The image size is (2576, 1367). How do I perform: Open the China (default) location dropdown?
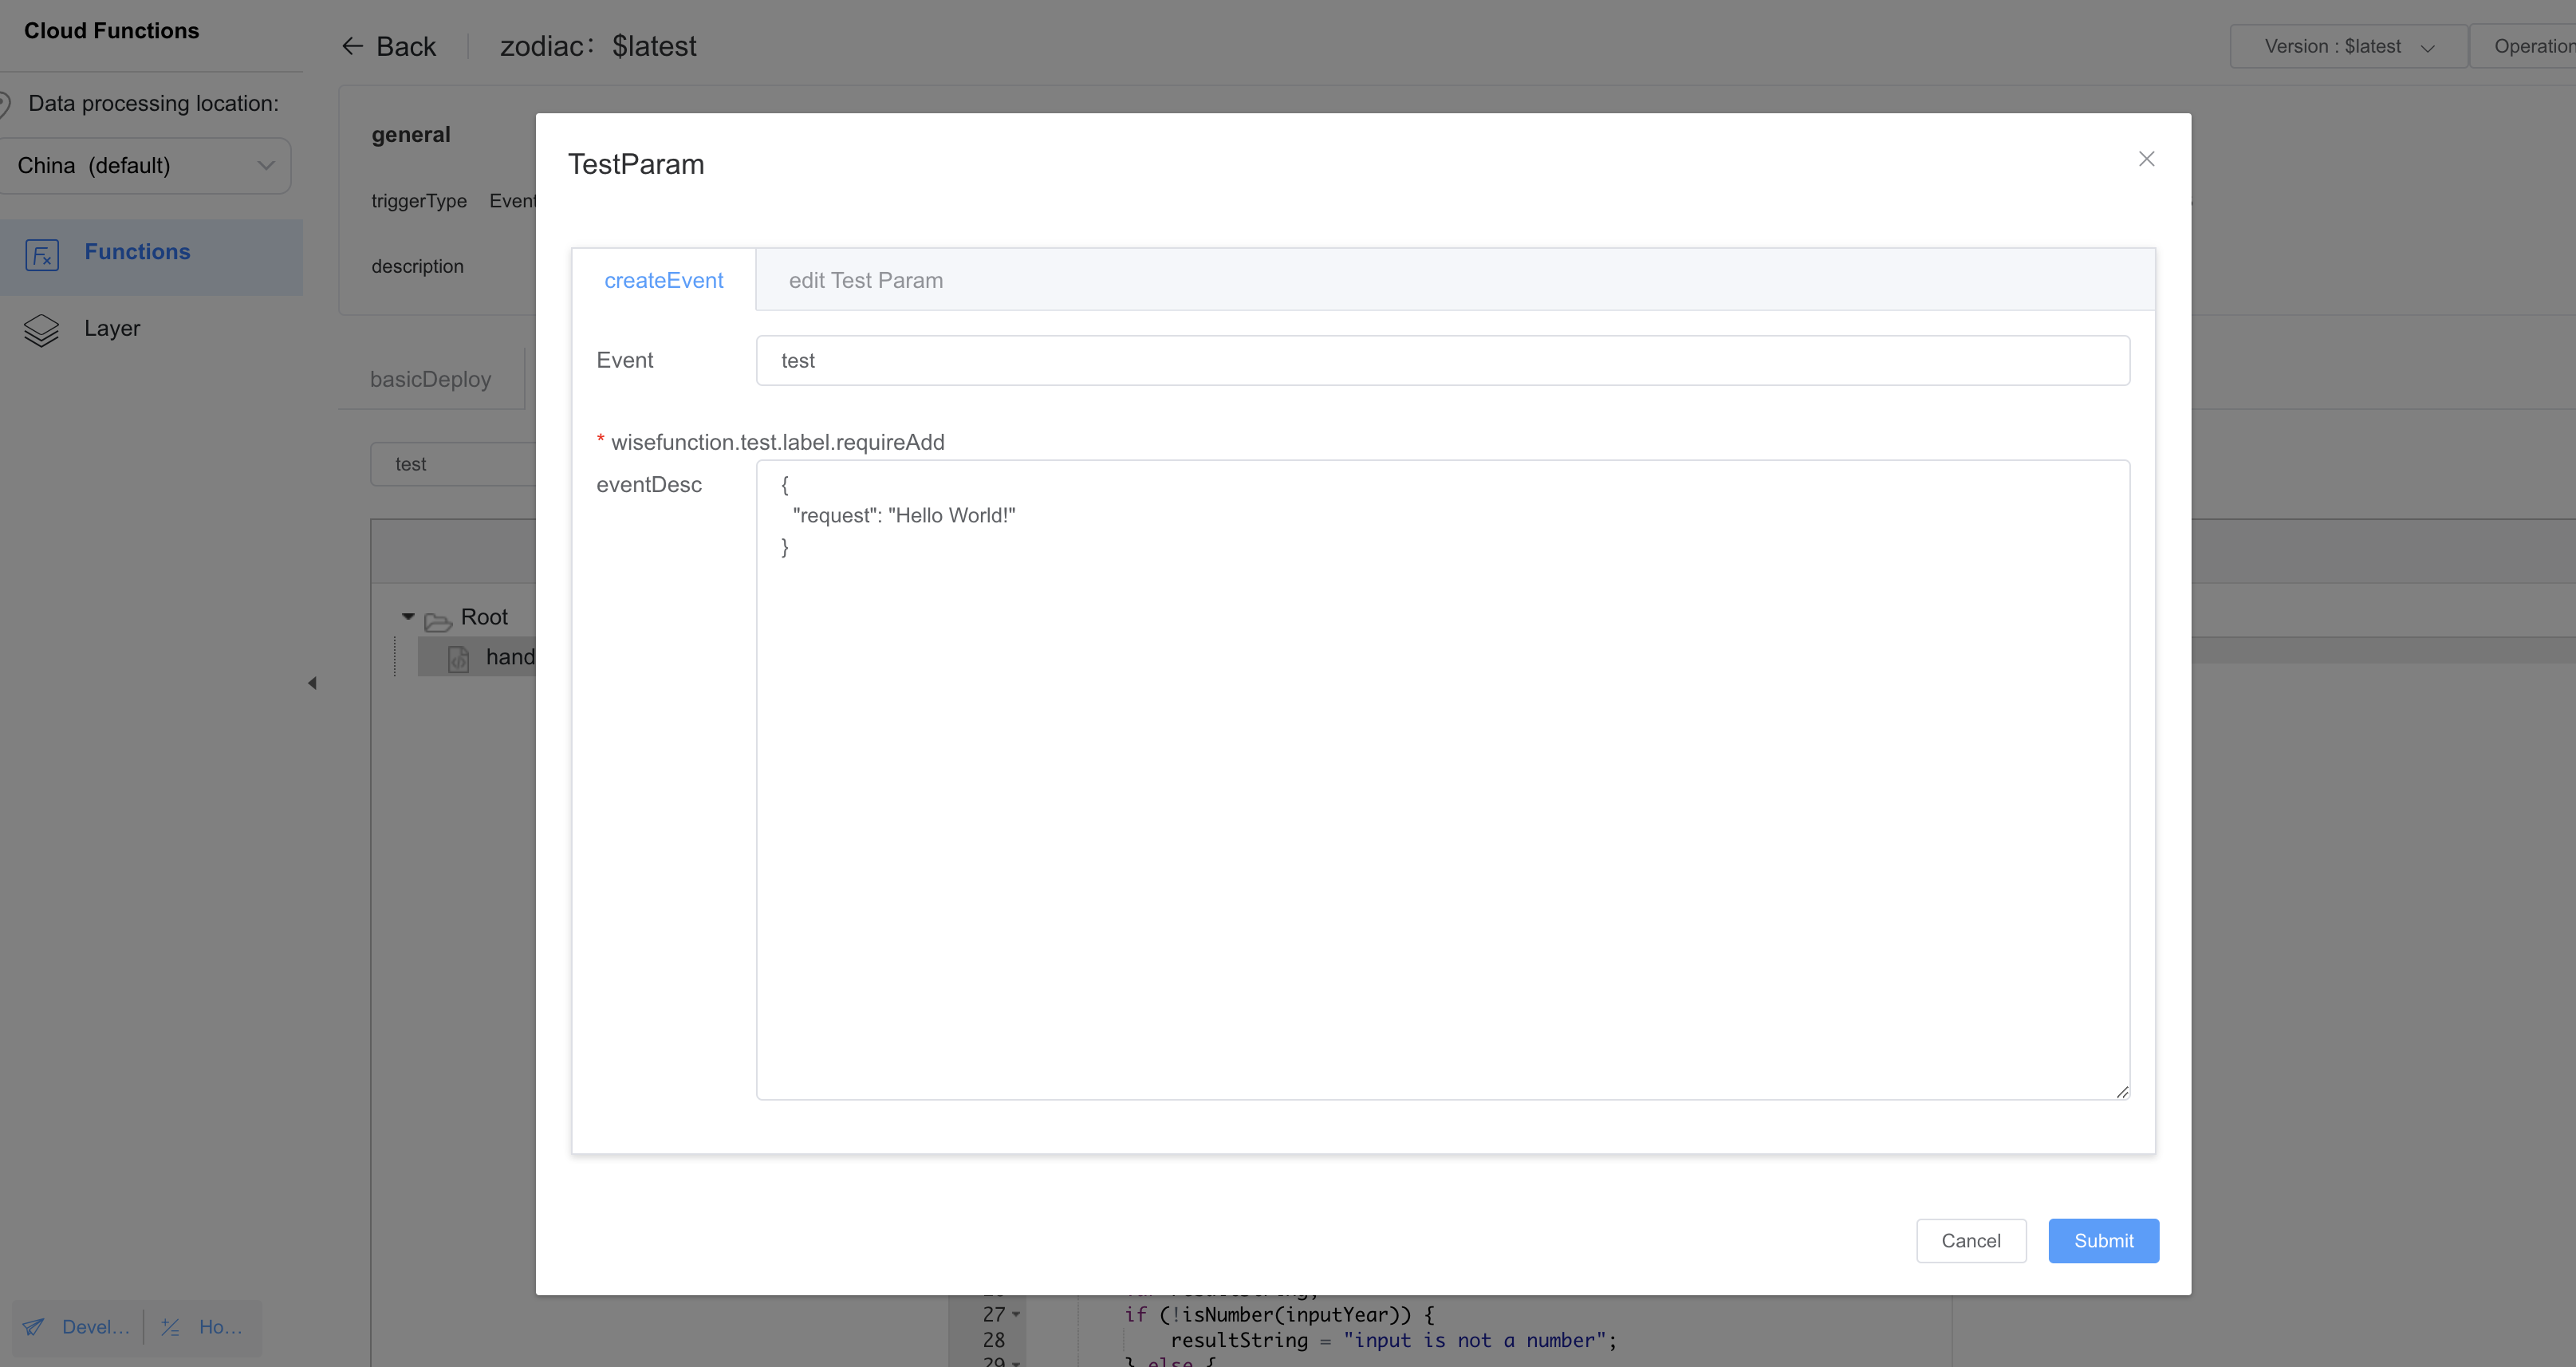pyautogui.click(x=145, y=166)
